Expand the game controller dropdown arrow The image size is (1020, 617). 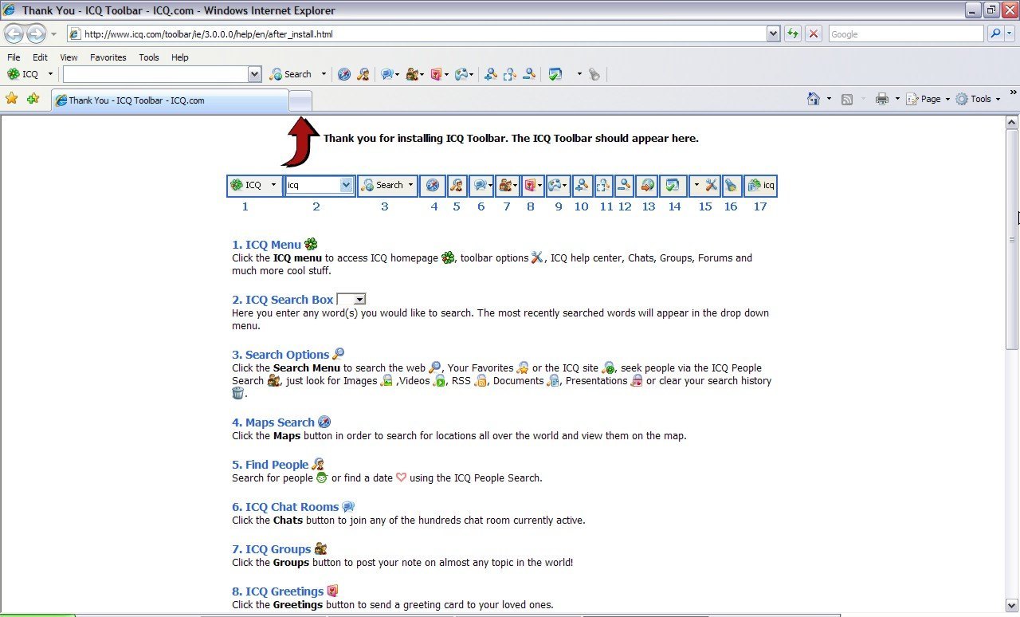[473, 74]
